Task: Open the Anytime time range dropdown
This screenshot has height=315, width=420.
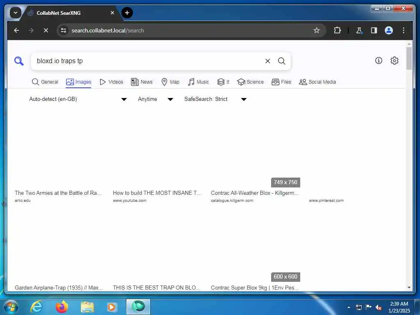Action: (155, 99)
